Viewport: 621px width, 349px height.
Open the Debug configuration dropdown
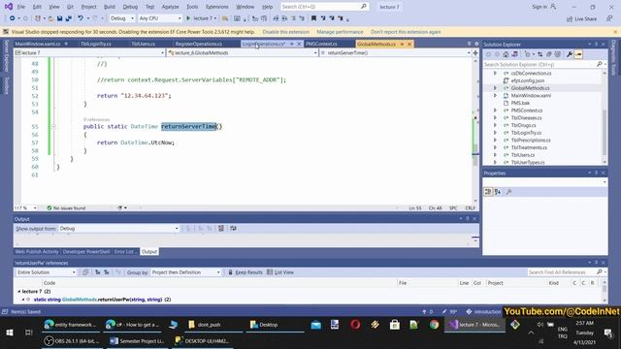click(x=122, y=18)
